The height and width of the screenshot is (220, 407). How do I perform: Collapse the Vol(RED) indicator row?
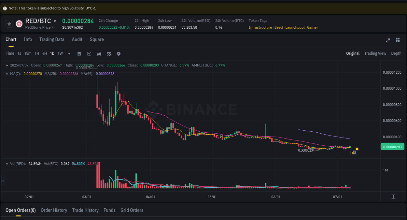[7, 164]
